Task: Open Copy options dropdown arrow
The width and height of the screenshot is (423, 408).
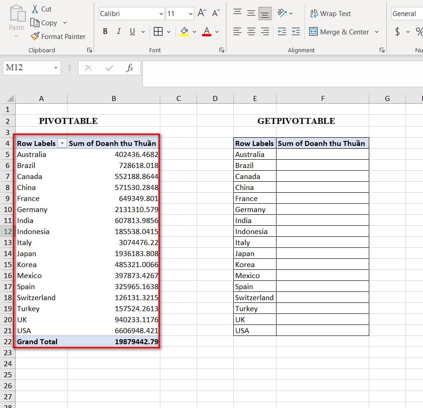Action: [65, 22]
